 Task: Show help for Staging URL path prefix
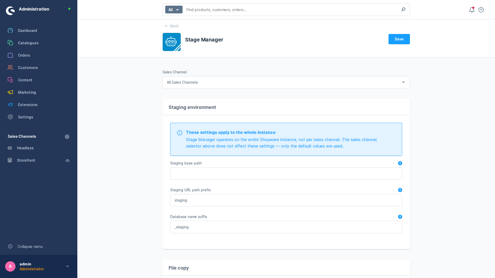point(400,190)
